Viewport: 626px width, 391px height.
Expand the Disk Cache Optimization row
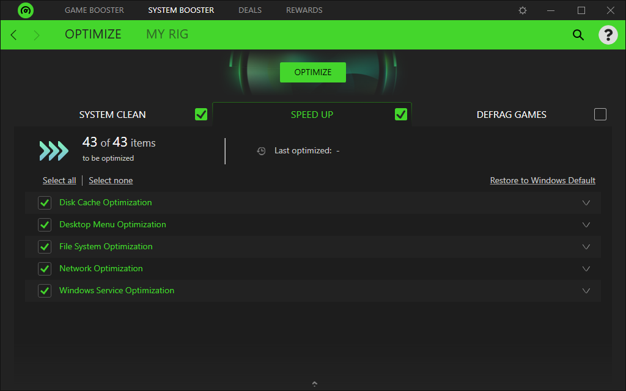(586, 203)
